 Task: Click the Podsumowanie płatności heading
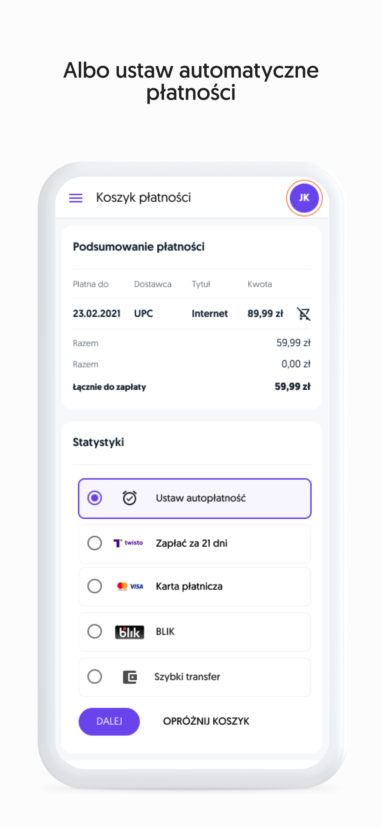coord(139,247)
